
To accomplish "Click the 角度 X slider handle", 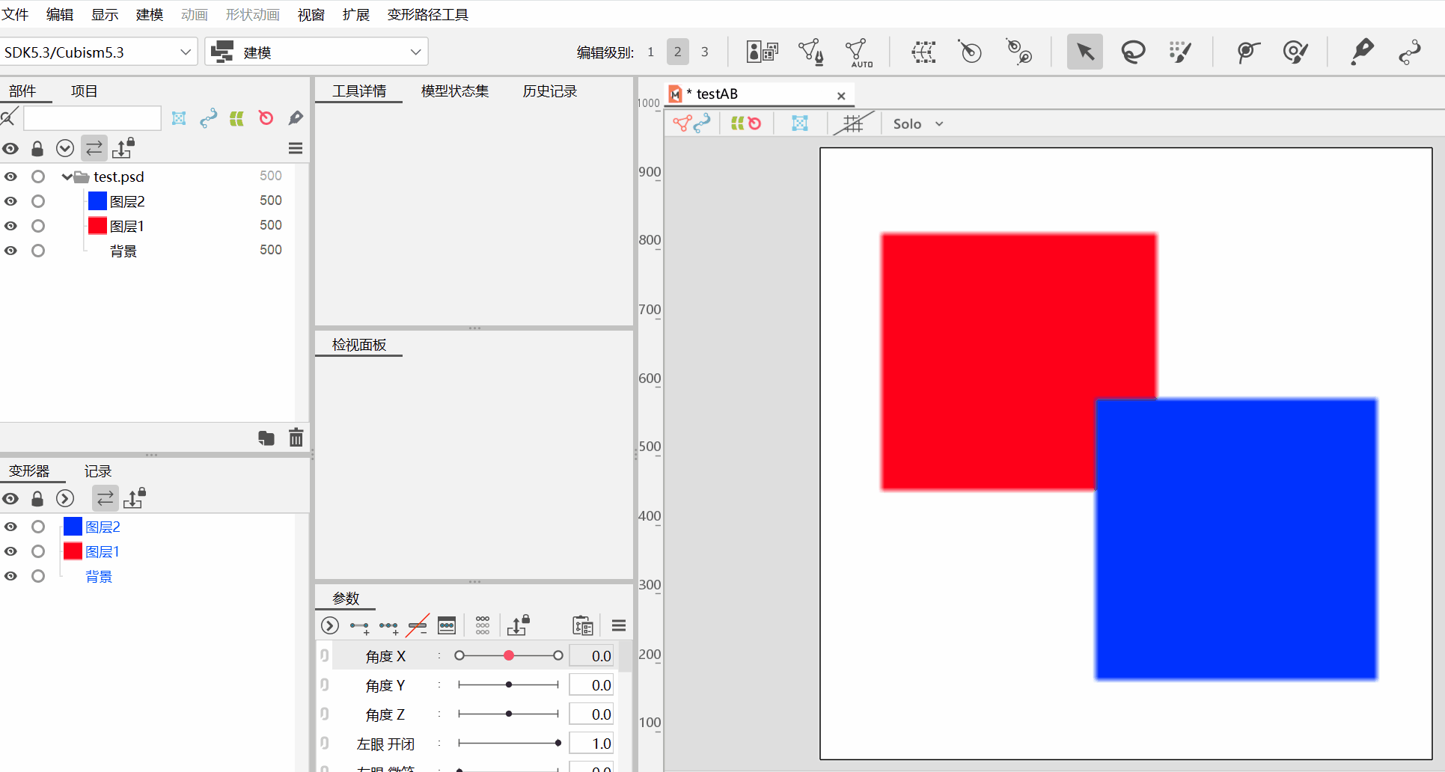I will [x=509, y=655].
